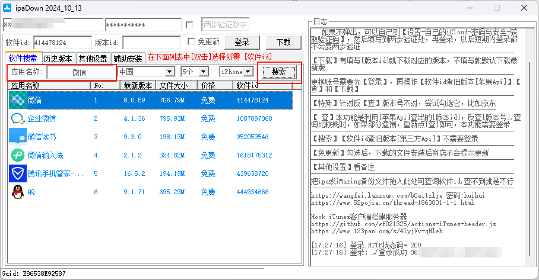This screenshot has width=539, height=280.
Task: Click version 4.1.36 in the list
Action: click(134, 118)
